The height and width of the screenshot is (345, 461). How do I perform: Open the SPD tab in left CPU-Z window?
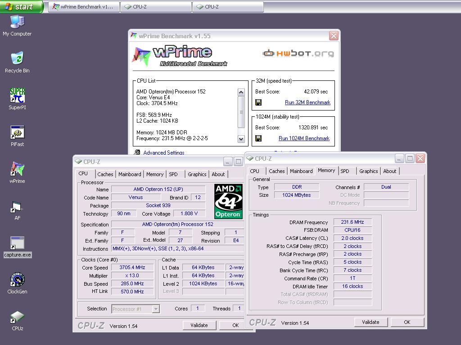(173, 174)
